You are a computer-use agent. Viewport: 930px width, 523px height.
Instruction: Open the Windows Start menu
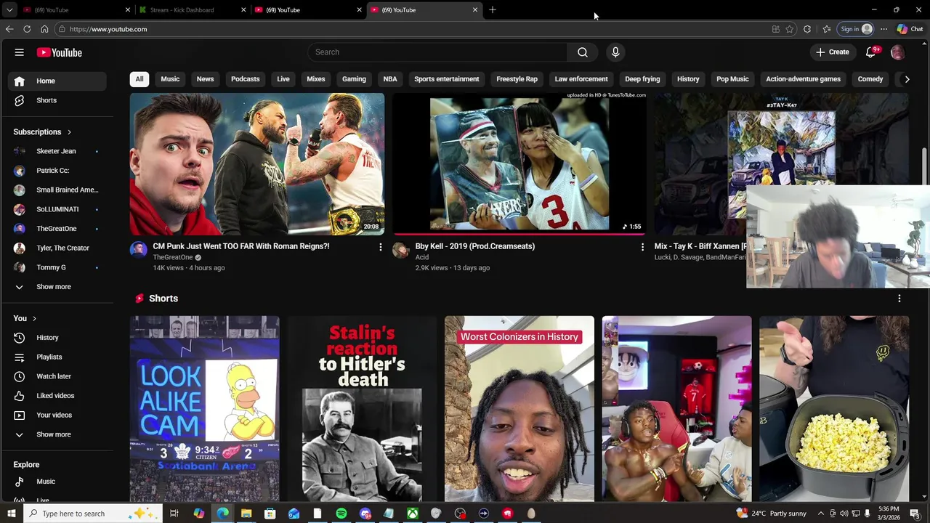[11, 514]
